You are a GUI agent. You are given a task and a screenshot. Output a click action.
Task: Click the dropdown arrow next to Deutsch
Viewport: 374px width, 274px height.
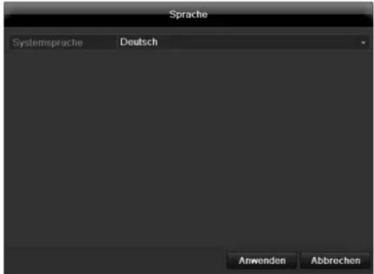click(x=363, y=42)
